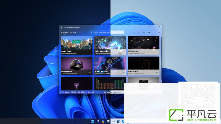The width and height of the screenshot is (221, 124).
Task: Click the 24.5.19.0 version status entry
Action: coord(84,92)
